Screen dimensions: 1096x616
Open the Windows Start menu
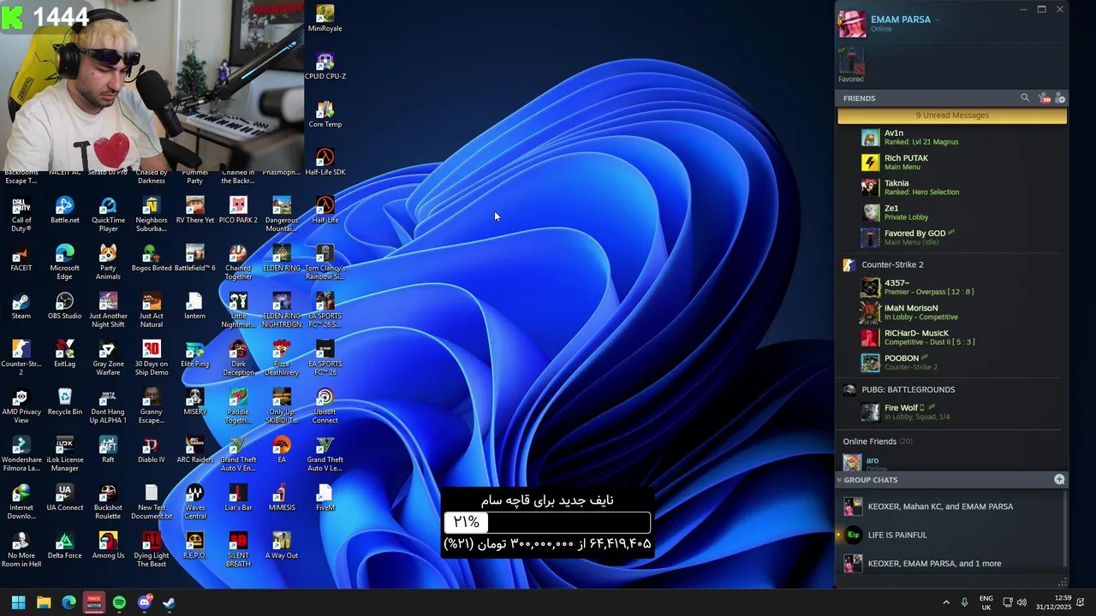(18, 602)
